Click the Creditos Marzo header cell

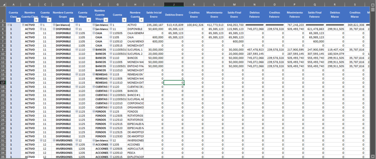point(355,15)
